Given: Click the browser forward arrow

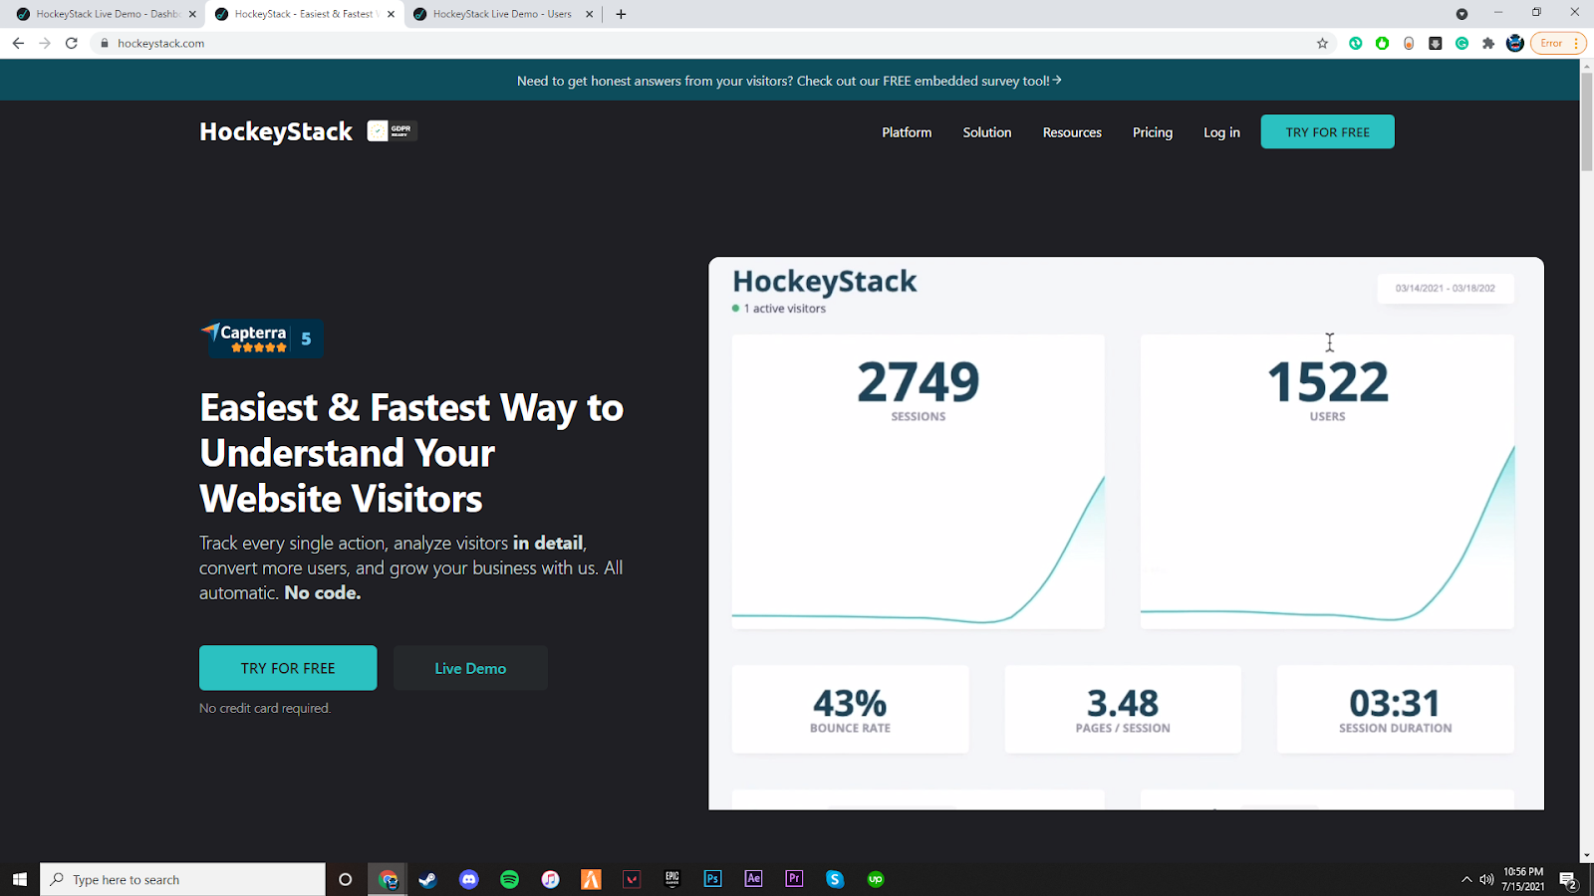Looking at the screenshot, I should tap(45, 43).
